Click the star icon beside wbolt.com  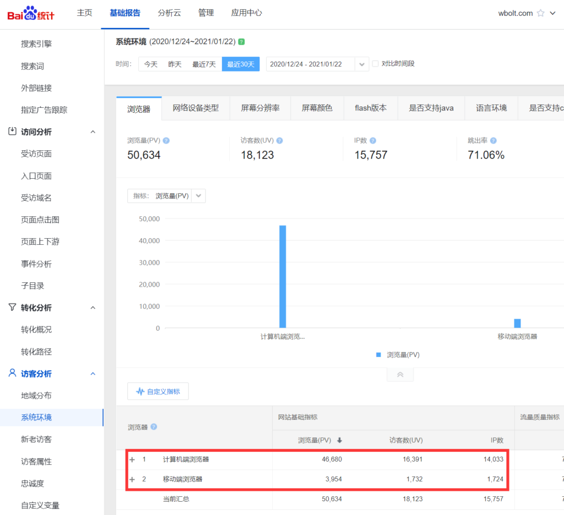pos(540,13)
